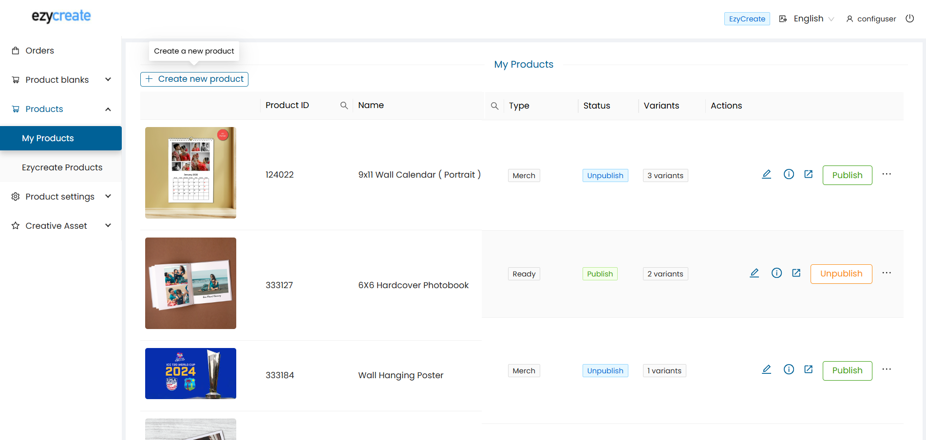Click Unpublish status of Wall Calendar
The image size is (926, 440).
point(605,176)
